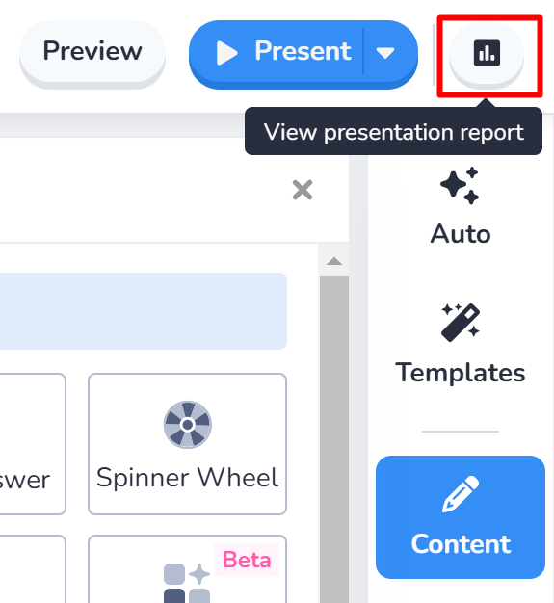Screen dimensions: 554x603
Task: Click the Beta slide type grid icon
Action: point(187,584)
